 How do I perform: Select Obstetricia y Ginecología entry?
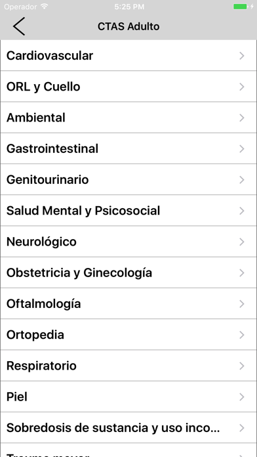128,272
